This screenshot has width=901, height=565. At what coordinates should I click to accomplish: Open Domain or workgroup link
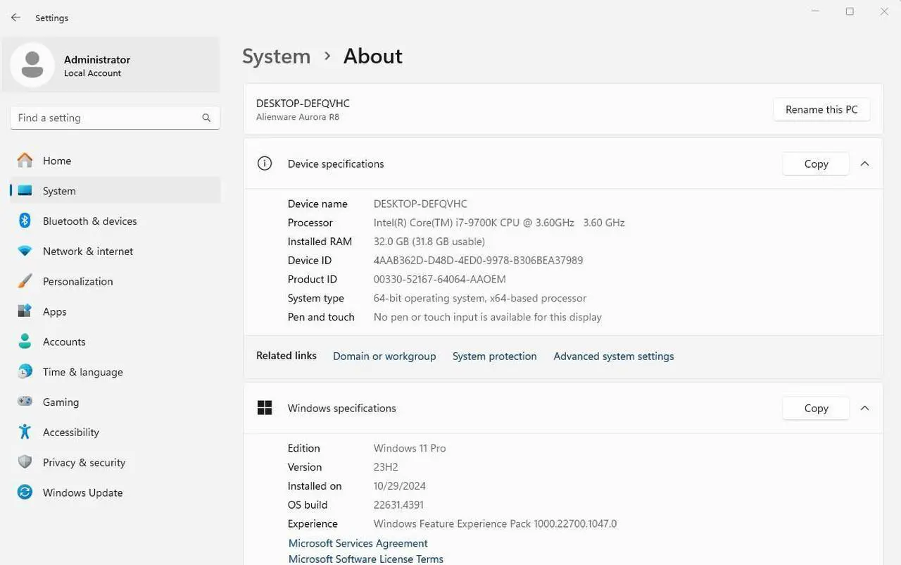[384, 356]
